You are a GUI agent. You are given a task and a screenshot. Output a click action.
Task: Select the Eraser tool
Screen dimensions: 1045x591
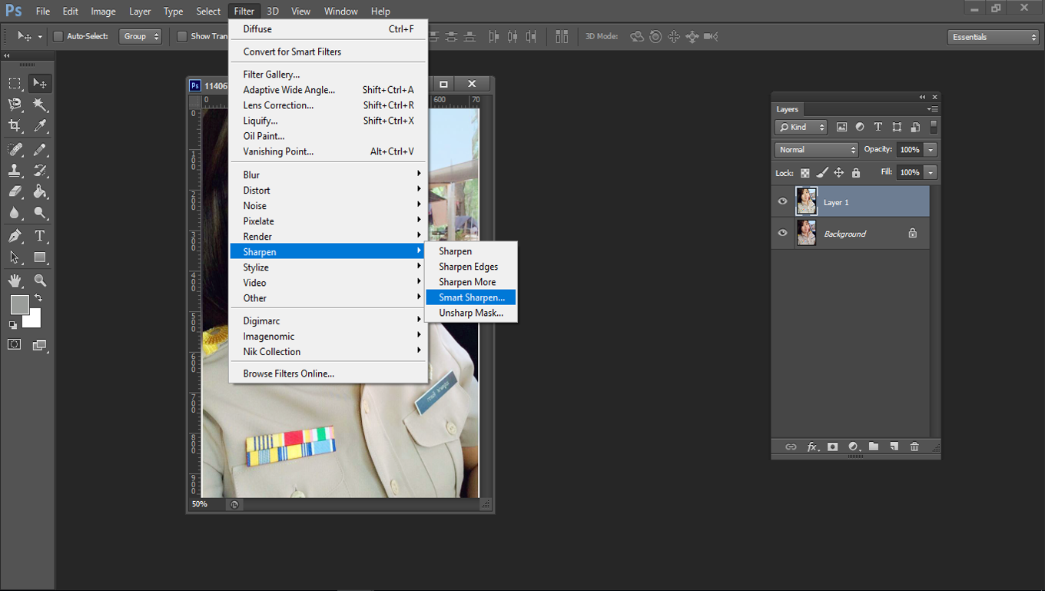pos(15,192)
